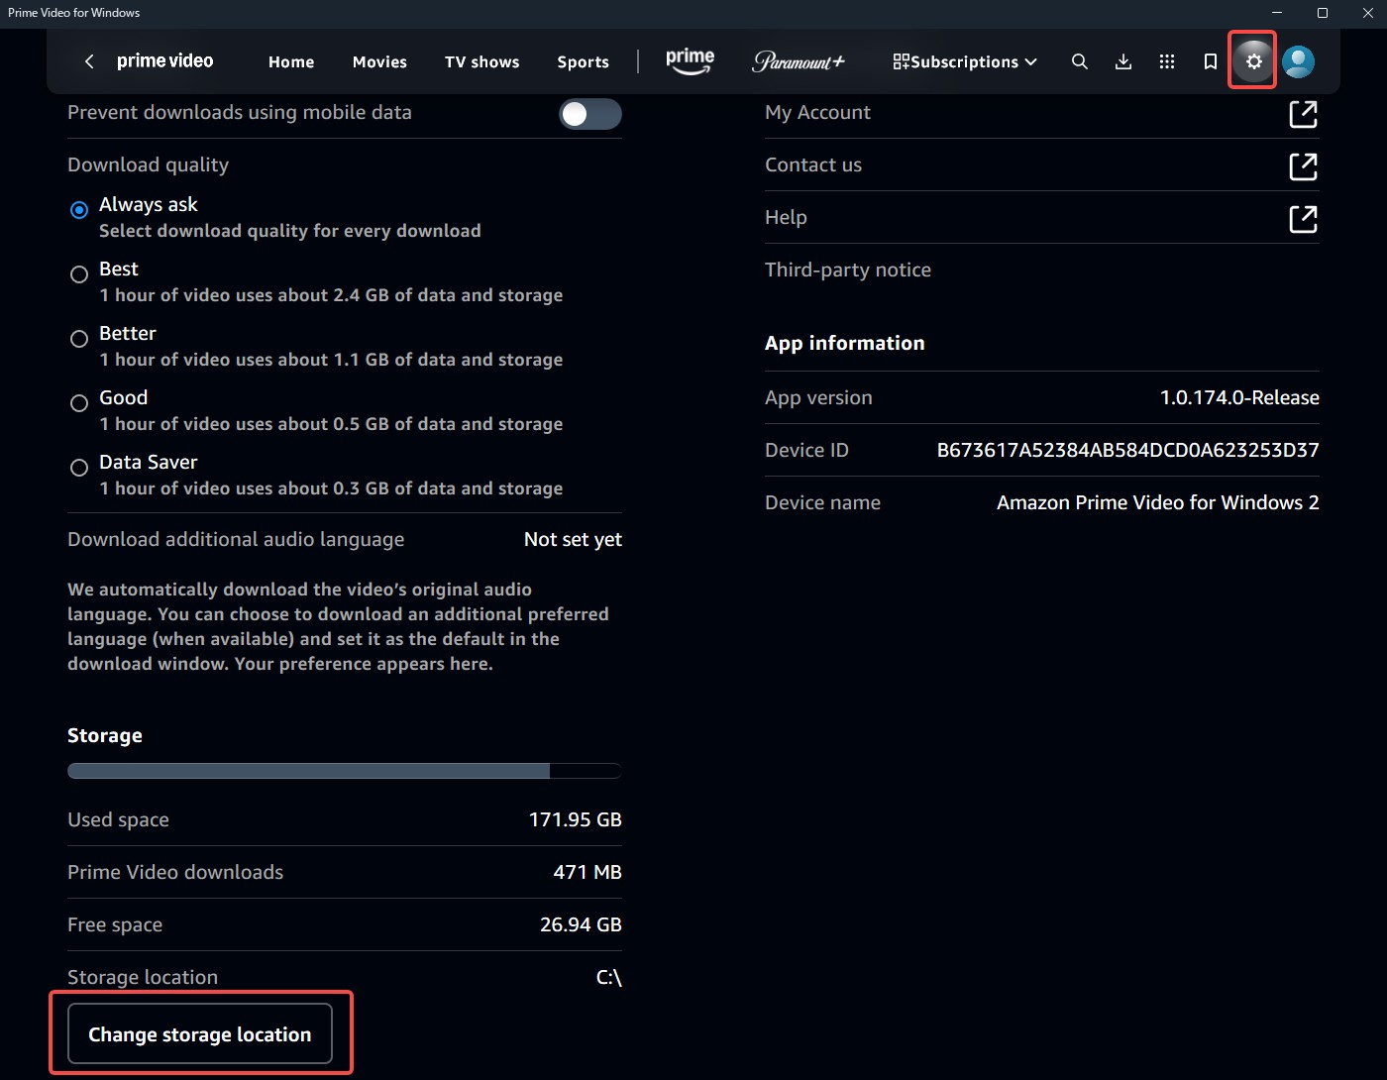1387x1080 pixels.
Task: Open the Prime channel logo
Action: 691,60
